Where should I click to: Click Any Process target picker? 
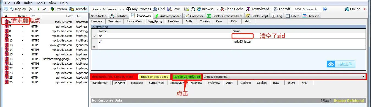coord(139,9)
